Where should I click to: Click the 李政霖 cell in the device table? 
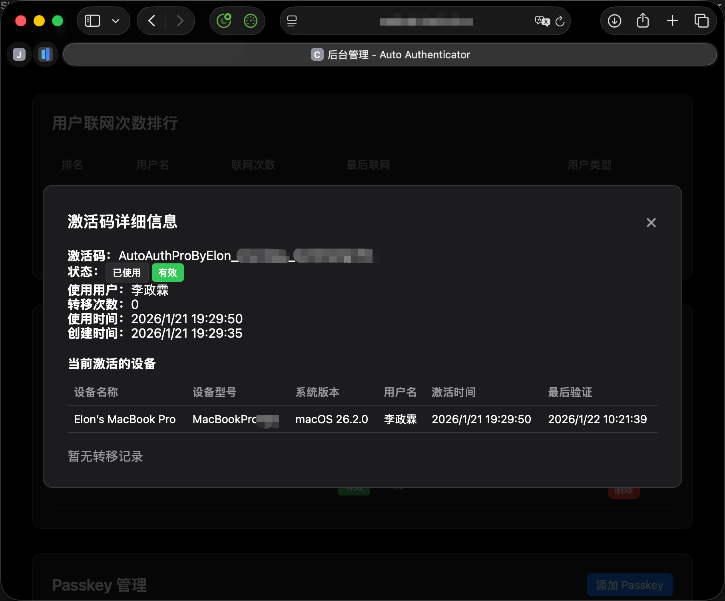[400, 419]
